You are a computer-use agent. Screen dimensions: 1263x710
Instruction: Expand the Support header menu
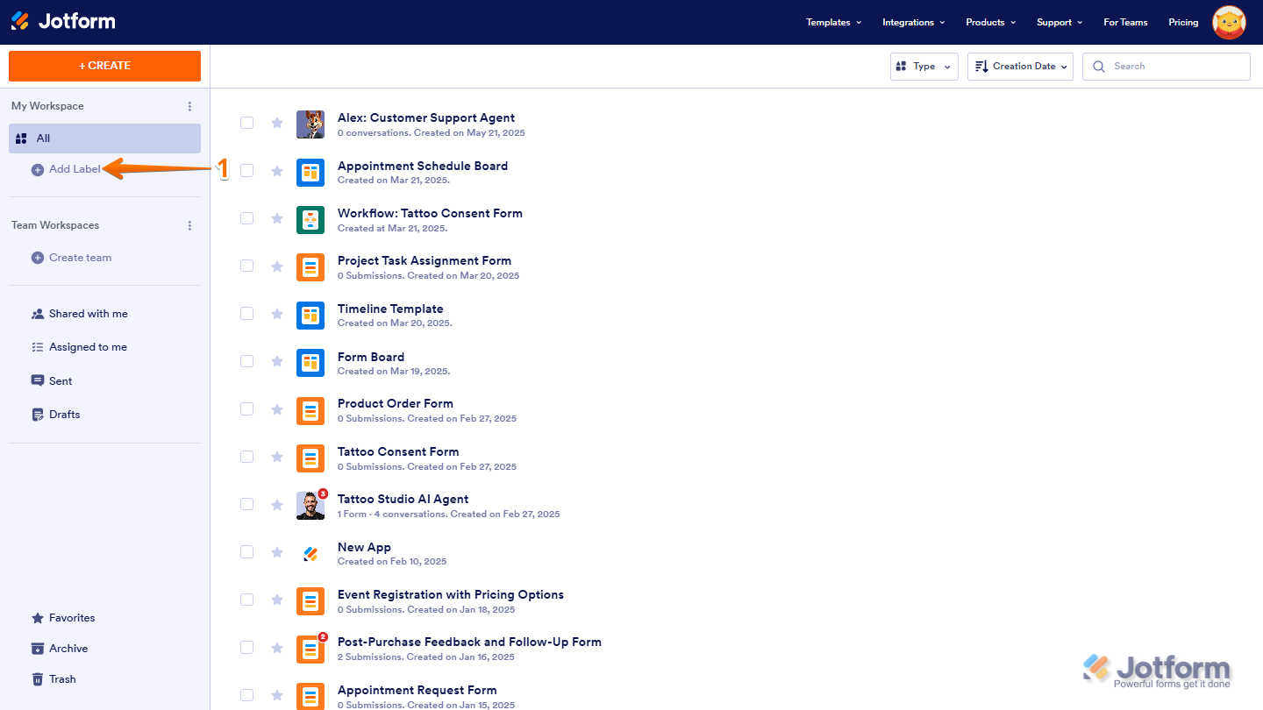[1060, 22]
